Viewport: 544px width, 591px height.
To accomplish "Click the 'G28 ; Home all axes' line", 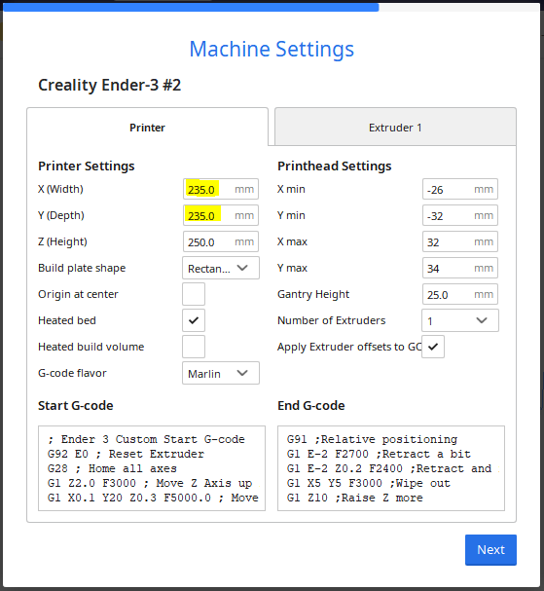I will pos(112,468).
